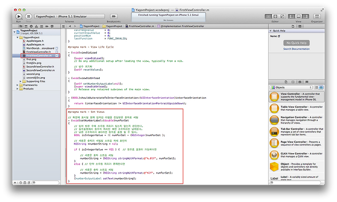Image resolution: width=337 pixels, height=202 pixels.
Task: Open the Project navigator tab
Action: point(21,26)
